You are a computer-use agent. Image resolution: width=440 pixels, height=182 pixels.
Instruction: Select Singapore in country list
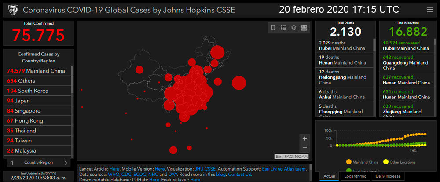pyautogui.click(x=37, y=111)
